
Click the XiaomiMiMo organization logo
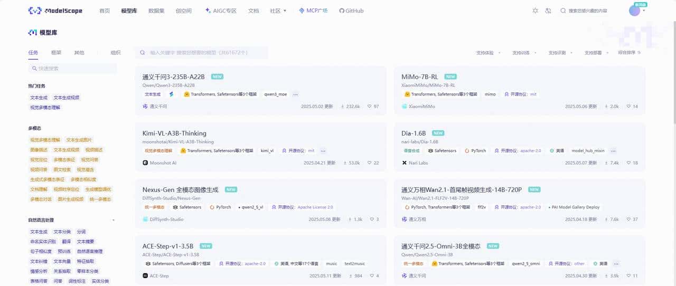(405, 107)
